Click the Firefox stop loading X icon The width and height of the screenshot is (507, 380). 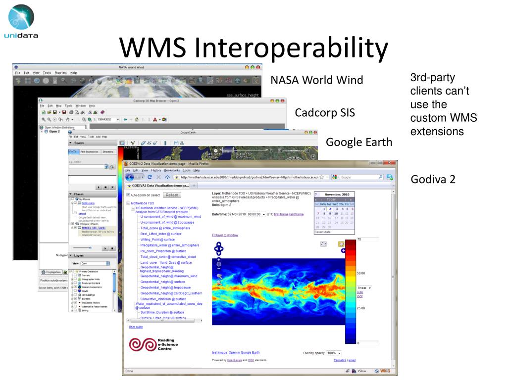point(158,177)
